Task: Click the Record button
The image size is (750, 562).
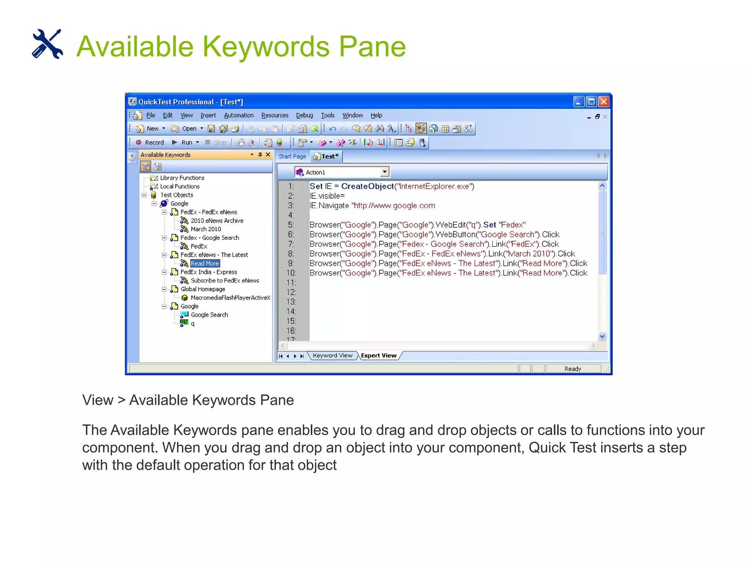Action: pyautogui.click(x=150, y=142)
